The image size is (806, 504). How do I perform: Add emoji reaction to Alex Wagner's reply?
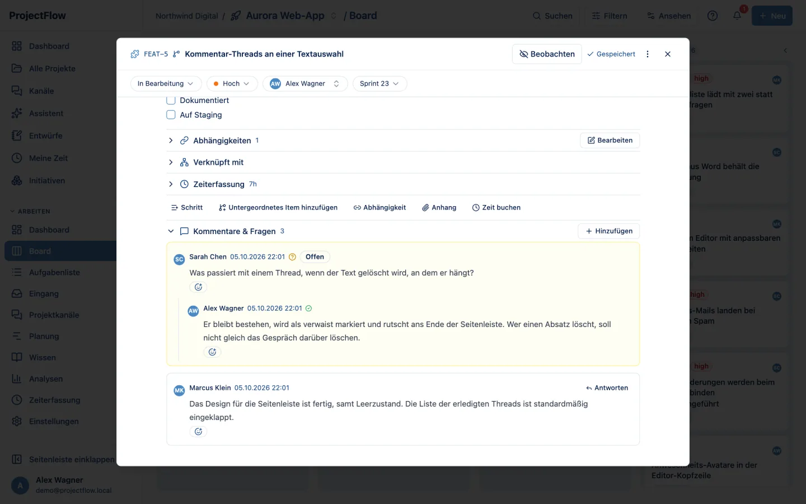[x=212, y=352]
